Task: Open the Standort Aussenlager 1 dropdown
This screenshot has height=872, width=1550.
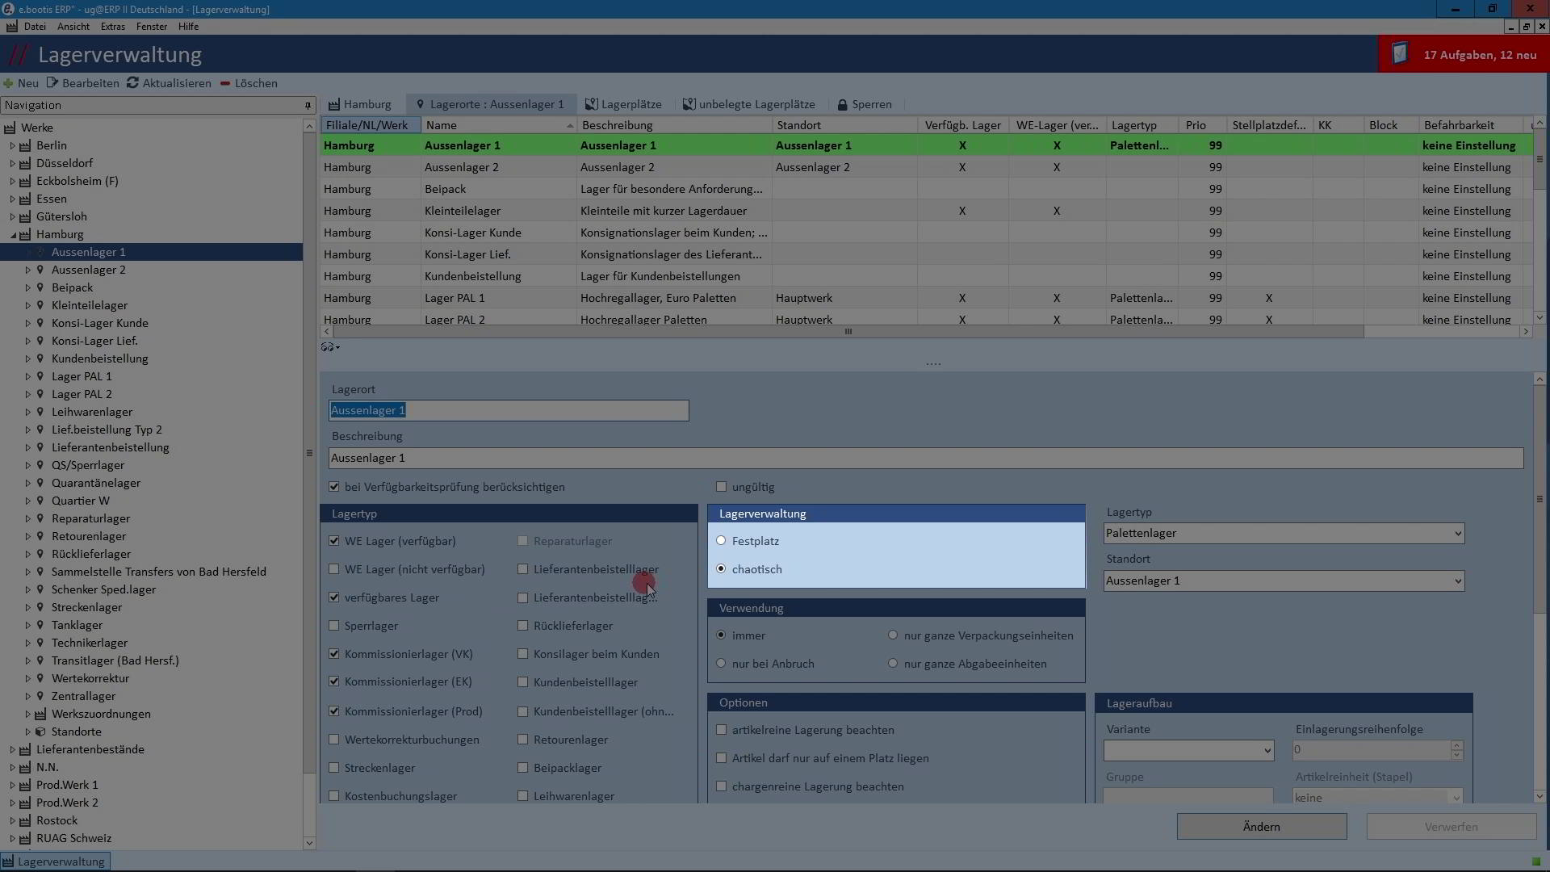Action: point(1457,581)
